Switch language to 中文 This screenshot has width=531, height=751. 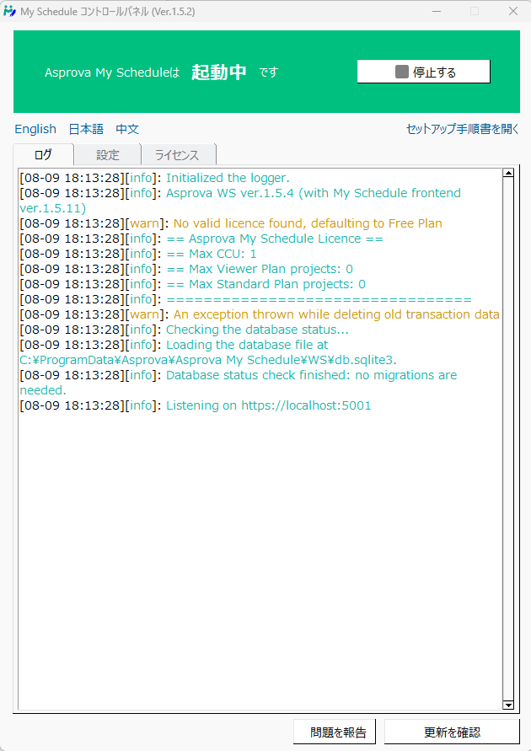tap(127, 129)
